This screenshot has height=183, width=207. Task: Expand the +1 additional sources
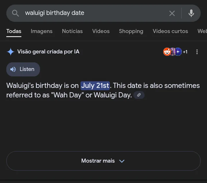(x=185, y=52)
